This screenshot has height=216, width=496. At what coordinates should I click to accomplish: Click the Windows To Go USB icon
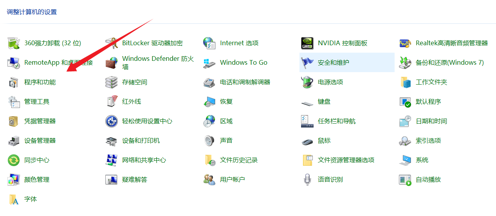pyautogui.click(x=209, y=62)
